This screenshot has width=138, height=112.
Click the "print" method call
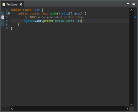(47, 21)
